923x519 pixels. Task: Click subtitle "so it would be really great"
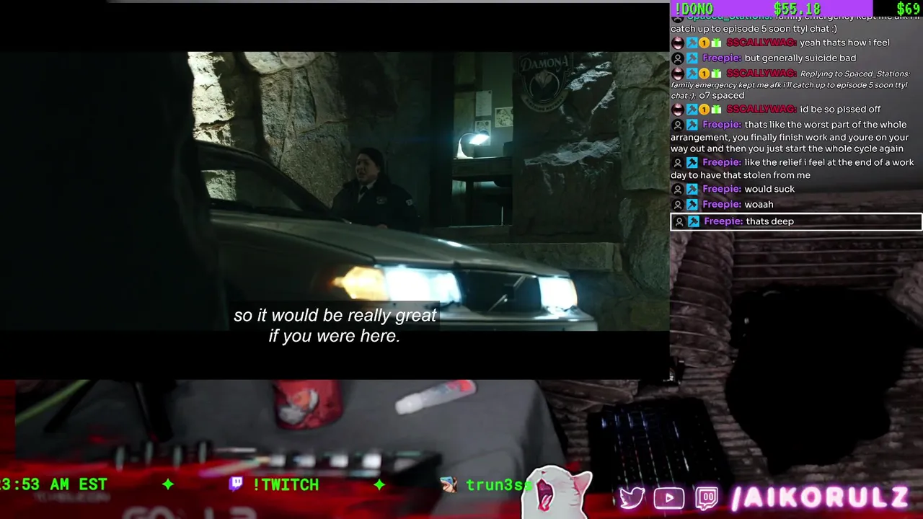pos(335,316)
